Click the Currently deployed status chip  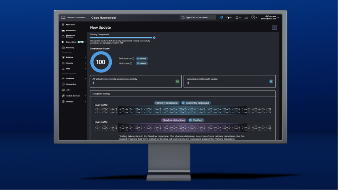point(196,103)
